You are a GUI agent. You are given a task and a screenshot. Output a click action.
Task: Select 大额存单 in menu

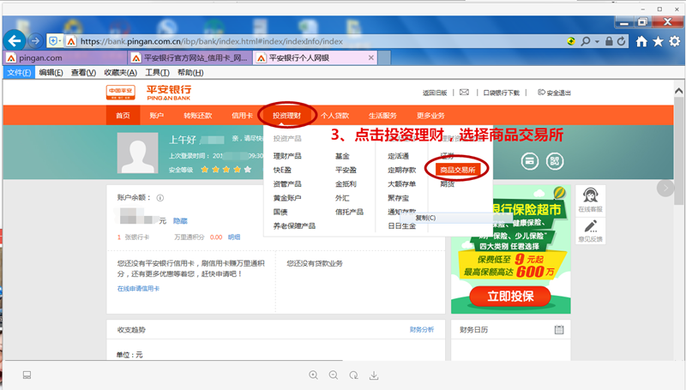click(x=401, y=183)
